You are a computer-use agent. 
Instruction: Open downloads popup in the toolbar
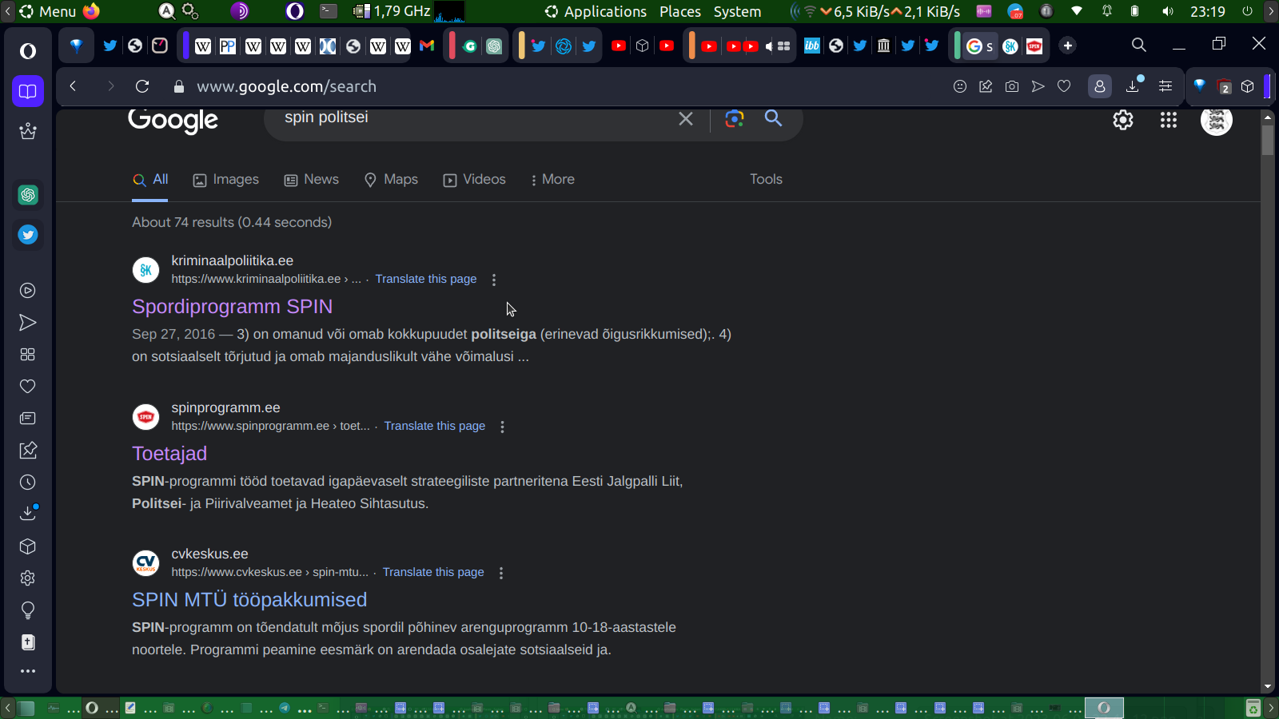(x=1134, y=85)
